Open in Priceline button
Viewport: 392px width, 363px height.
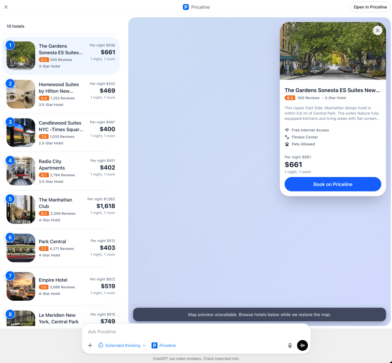click(x=370, y=7)
